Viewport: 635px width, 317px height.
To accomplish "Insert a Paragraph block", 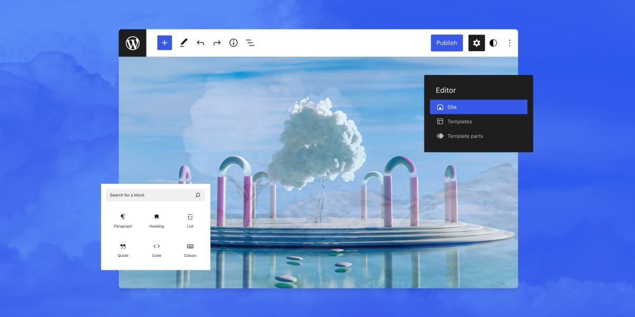I will [x=123, y=220].
